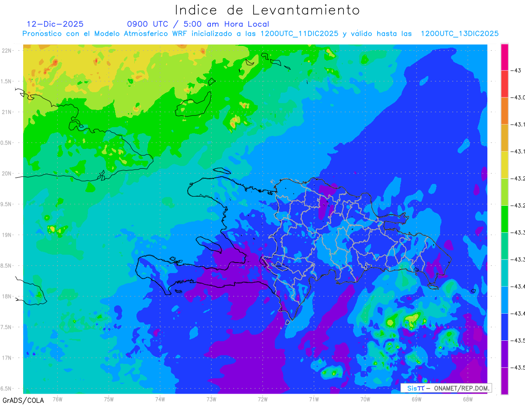Viewport: 525px width, 405px height.
Task: Choose the bright yellow legend swatch
Action: pos(504,165)
